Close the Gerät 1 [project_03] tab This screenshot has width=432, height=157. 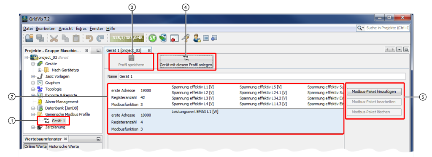(149, 50)
